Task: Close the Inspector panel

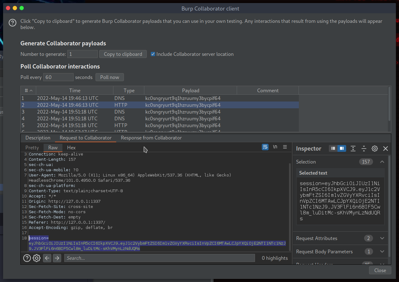Action: pyautogui.click(x=385, y=149)
